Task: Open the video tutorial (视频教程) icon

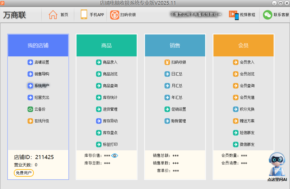Action: [234, 15]
